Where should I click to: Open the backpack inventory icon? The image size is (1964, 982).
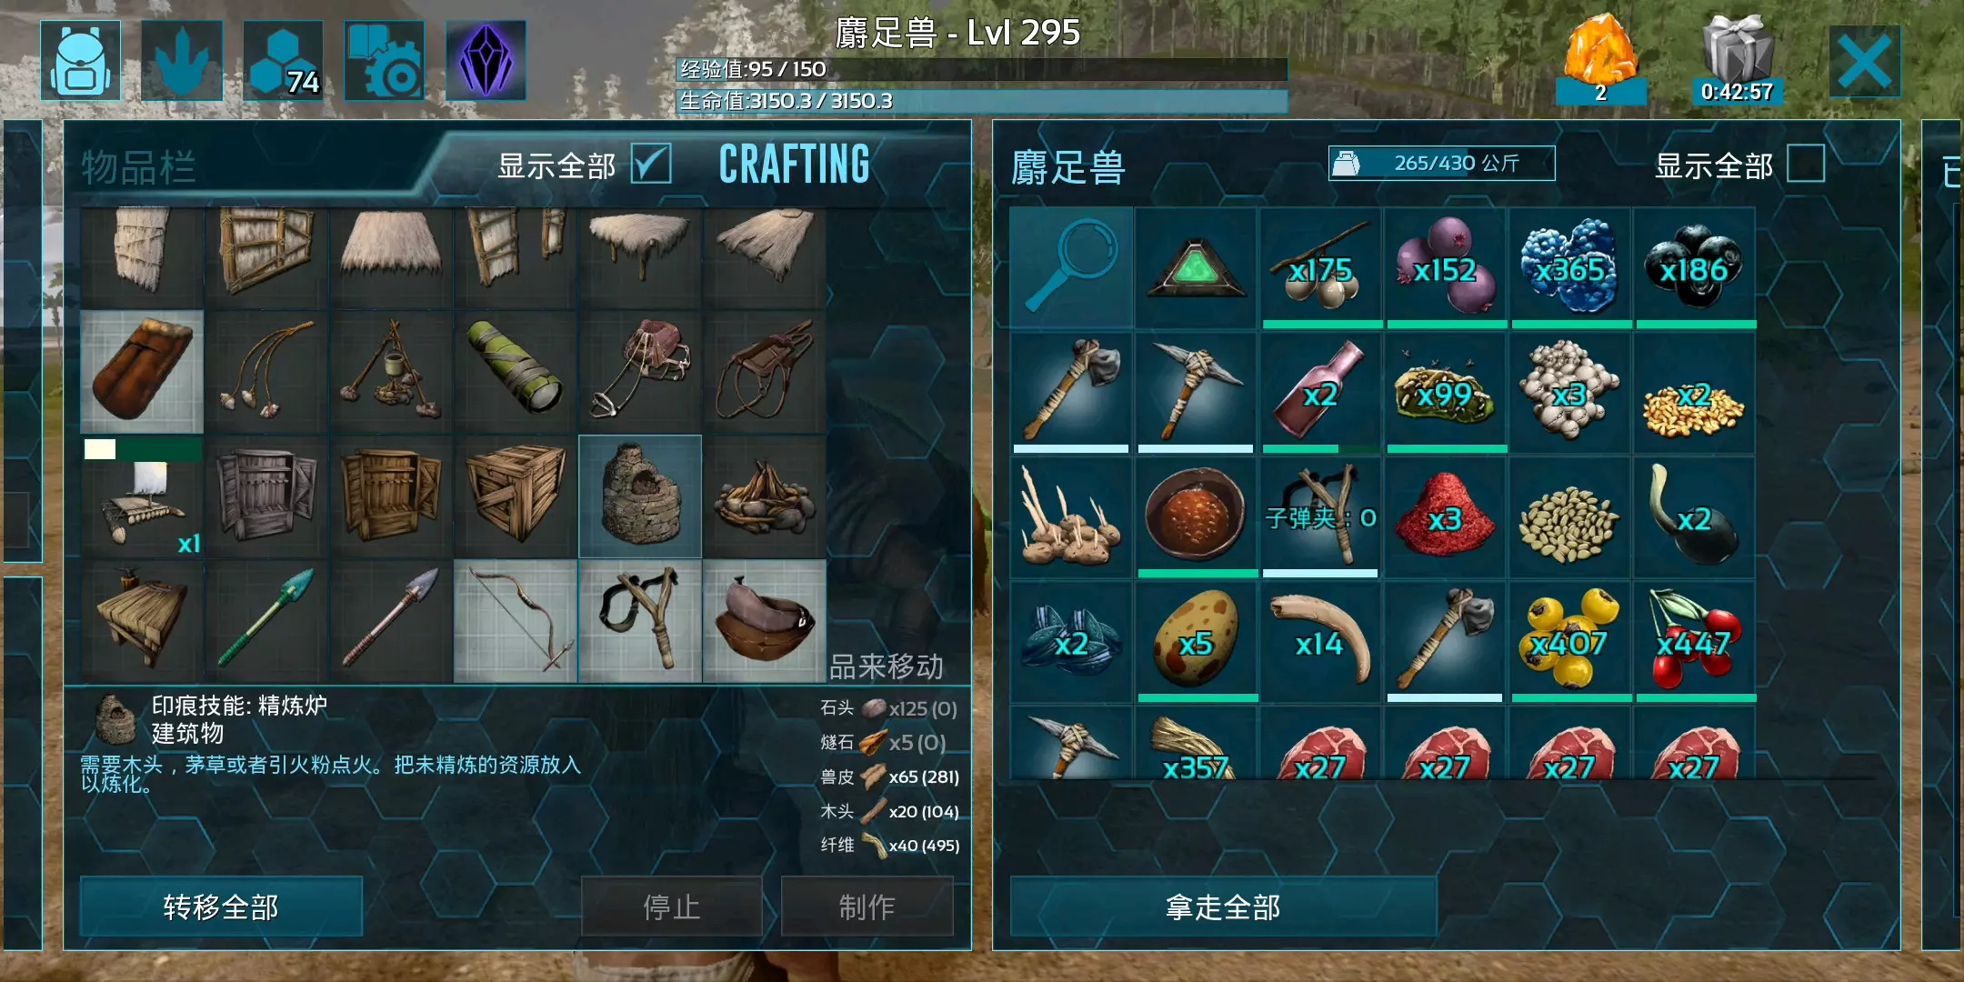(x=80, y=60)
